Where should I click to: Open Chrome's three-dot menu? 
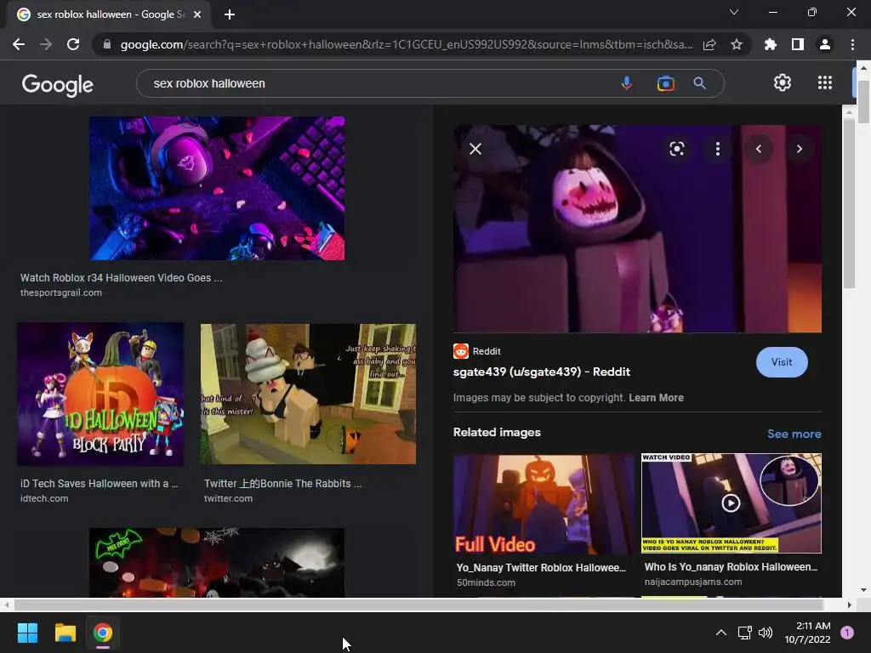click(852, 44)
